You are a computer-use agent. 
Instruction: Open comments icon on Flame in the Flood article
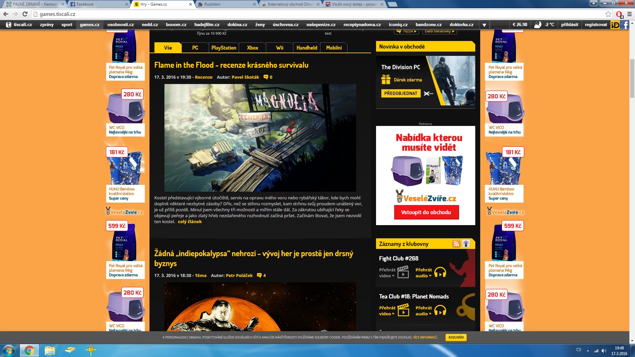(266, 77)
